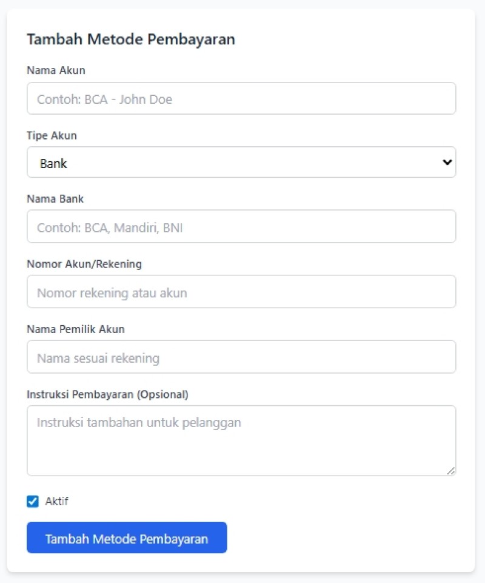
Task: Click inside the Nama Pemilik Akun field
Action: (x=241, y=357)
